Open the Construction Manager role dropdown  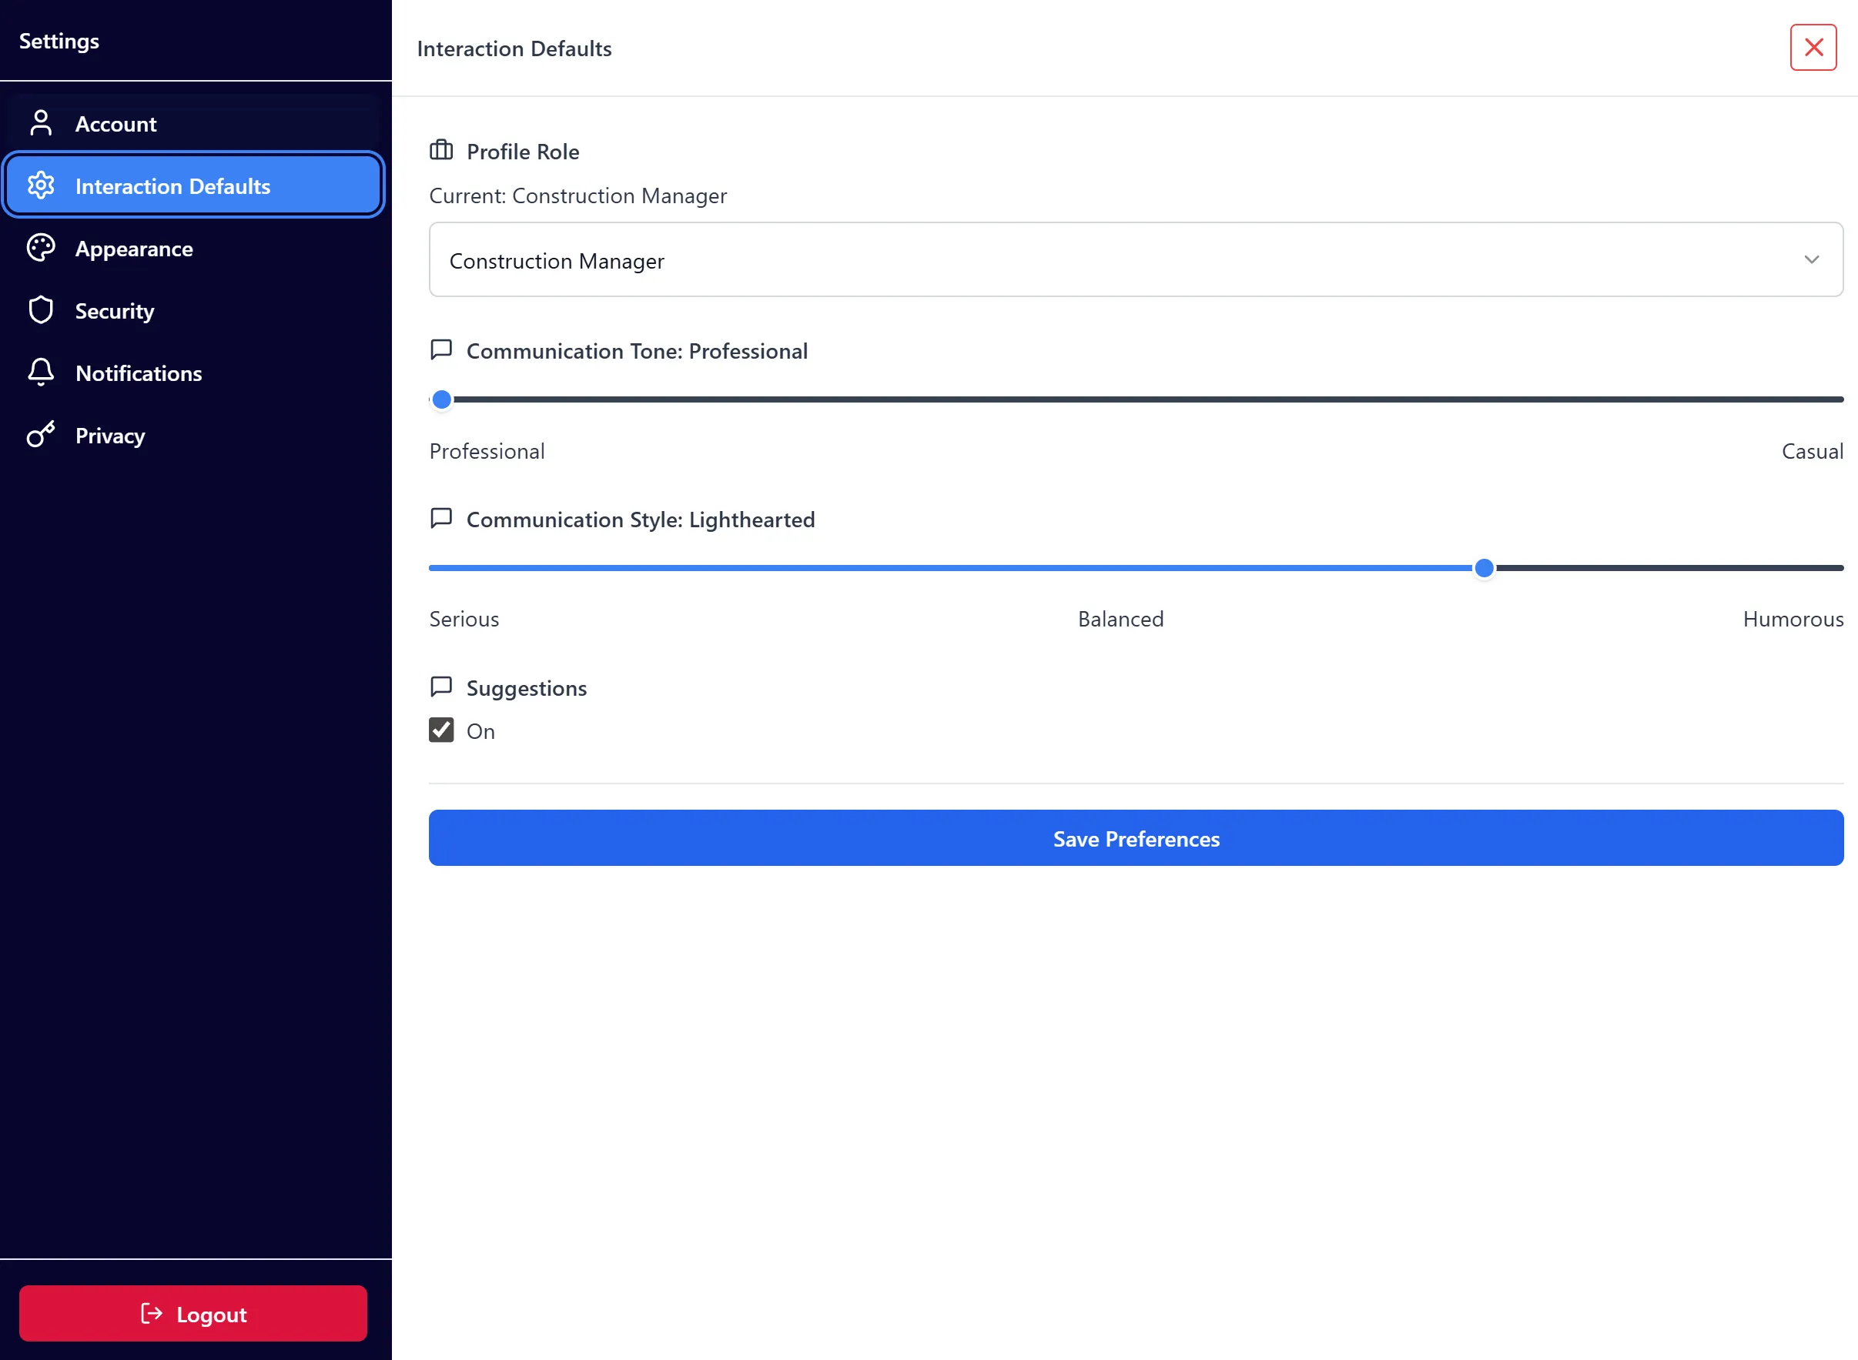click(x=1135, y=259)
